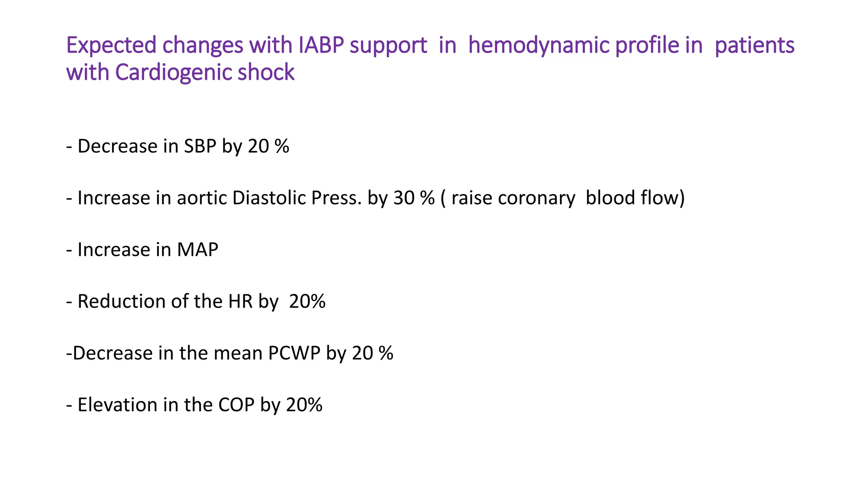Click the word 'SBP' in the first bullet
Image resolution: width=863 pixels, height=485 pixels.
pyautogui.click(x=200, y=147)
